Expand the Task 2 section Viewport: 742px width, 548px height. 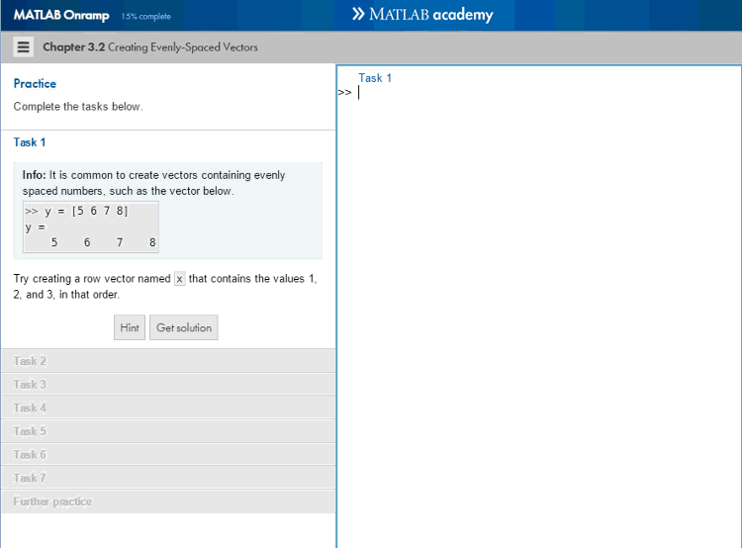tap(30, 361)
